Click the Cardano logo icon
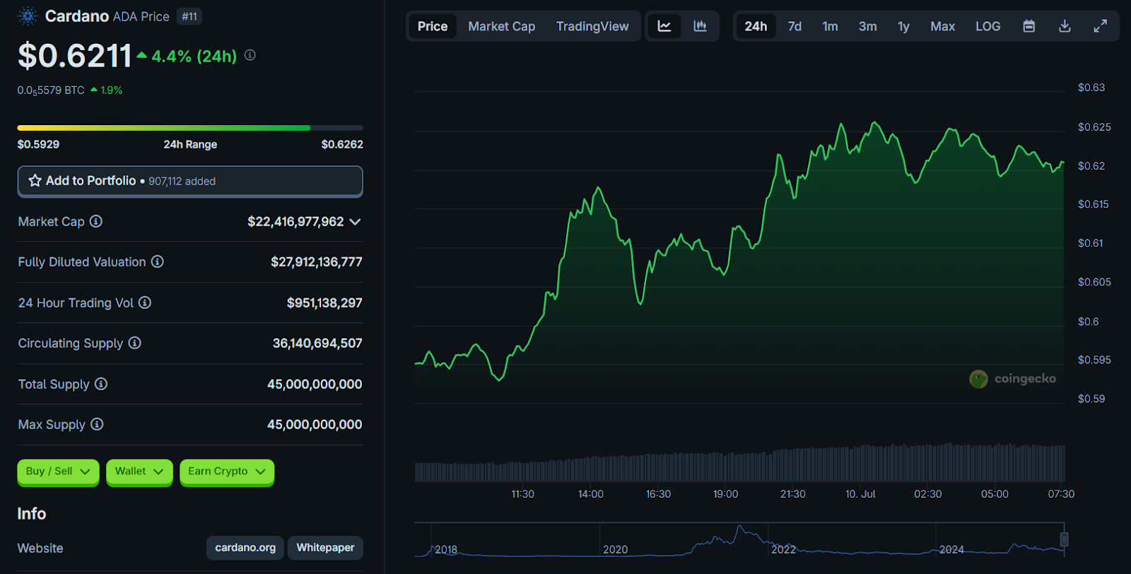1131x574 pixels. click(28, 16)
